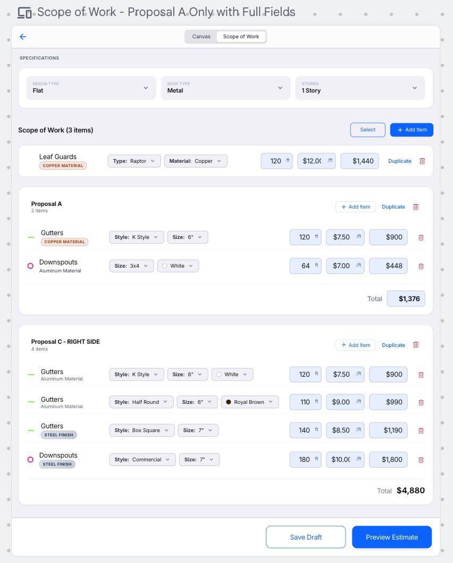
Task: Delete the Leaf Guards item
Action: click(422, 161)
